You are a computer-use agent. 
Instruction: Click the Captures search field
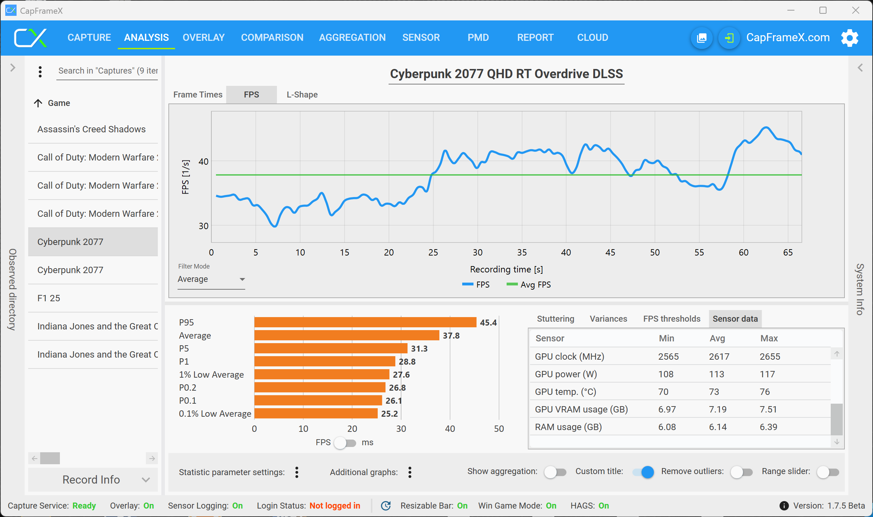coord(107,71)
